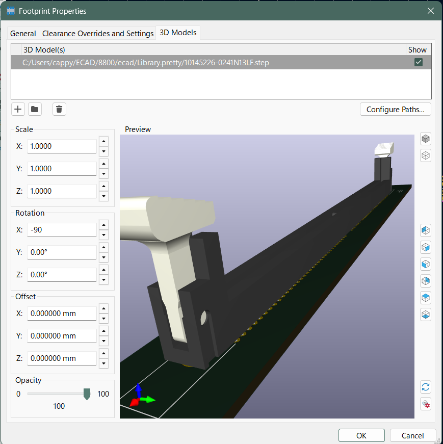Switch preview to top-face cube view
The width and height of the screenshot is (443, 444).
point(426,297)
